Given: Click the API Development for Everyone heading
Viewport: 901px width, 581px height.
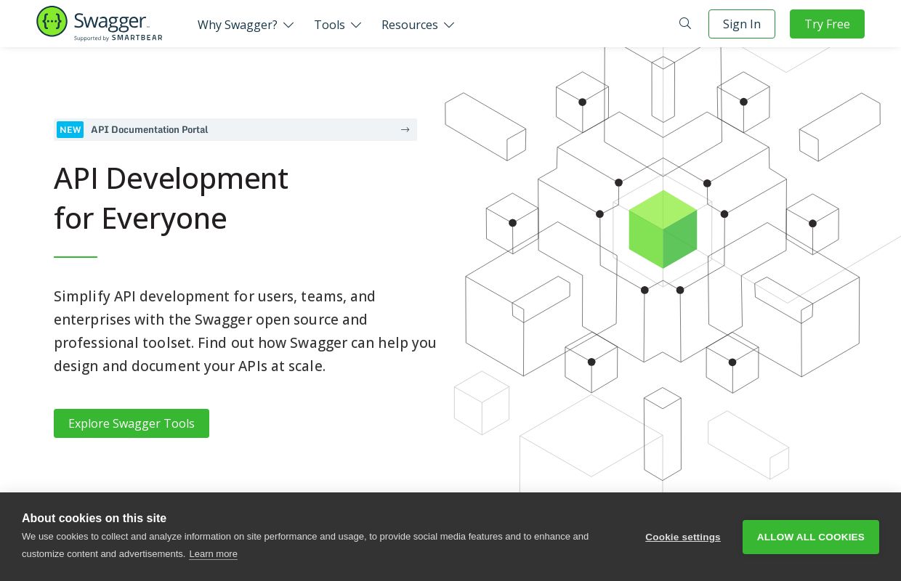Looking at the screenshot, I should tap(171, 198).
